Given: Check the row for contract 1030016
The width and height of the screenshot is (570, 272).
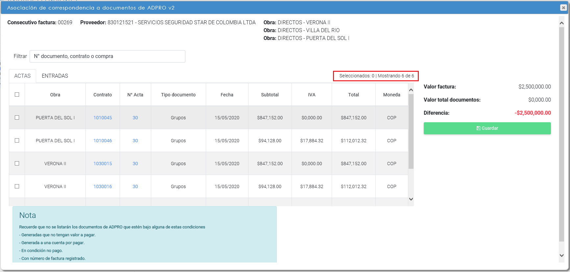Looking at the screenshot, I should click(17, 186).
